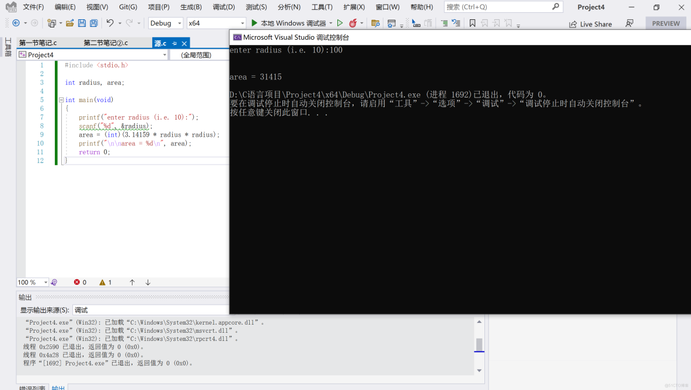
Task: Open the 文件(F) menu
Action: point(33,7)
